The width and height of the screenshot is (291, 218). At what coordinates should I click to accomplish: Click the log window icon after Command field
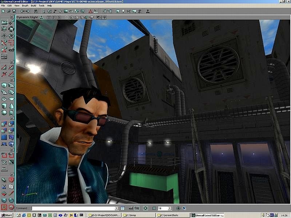click(123, 208)
